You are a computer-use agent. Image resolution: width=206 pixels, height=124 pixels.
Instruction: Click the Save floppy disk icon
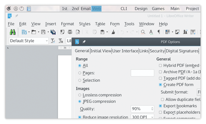tap(43, 32)
